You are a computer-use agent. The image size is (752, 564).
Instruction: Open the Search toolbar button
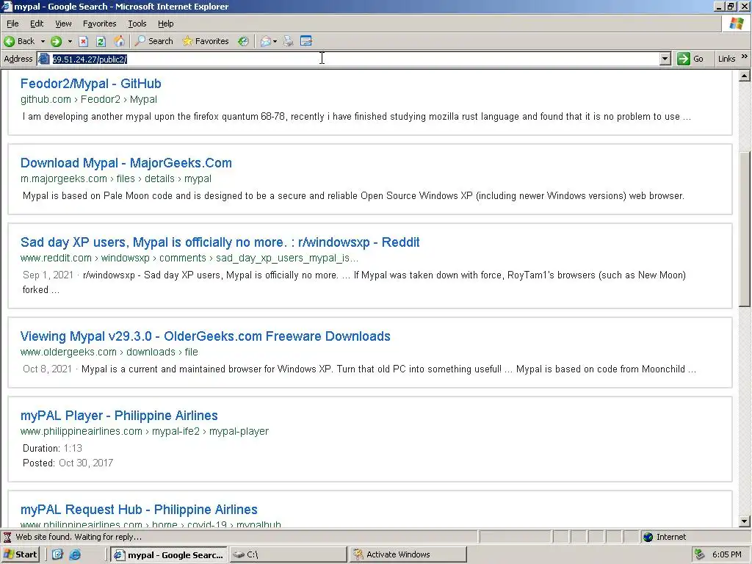[x=154, y=41]
